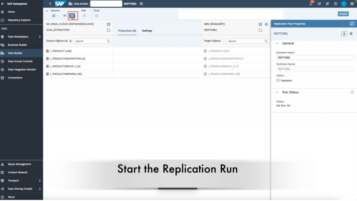Image resolution: width=357 pixels, height=201 pixels.
Task: Click the Target Objects search magnifier
Action: click(266, 41)
